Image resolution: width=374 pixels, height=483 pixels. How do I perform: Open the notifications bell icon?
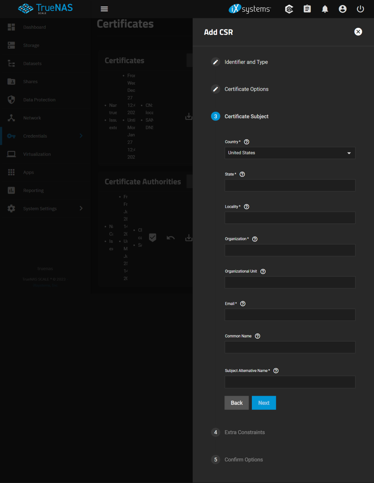325,9
